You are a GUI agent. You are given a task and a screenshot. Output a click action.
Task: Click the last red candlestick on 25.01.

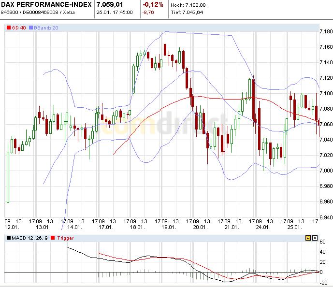point(319,123)
